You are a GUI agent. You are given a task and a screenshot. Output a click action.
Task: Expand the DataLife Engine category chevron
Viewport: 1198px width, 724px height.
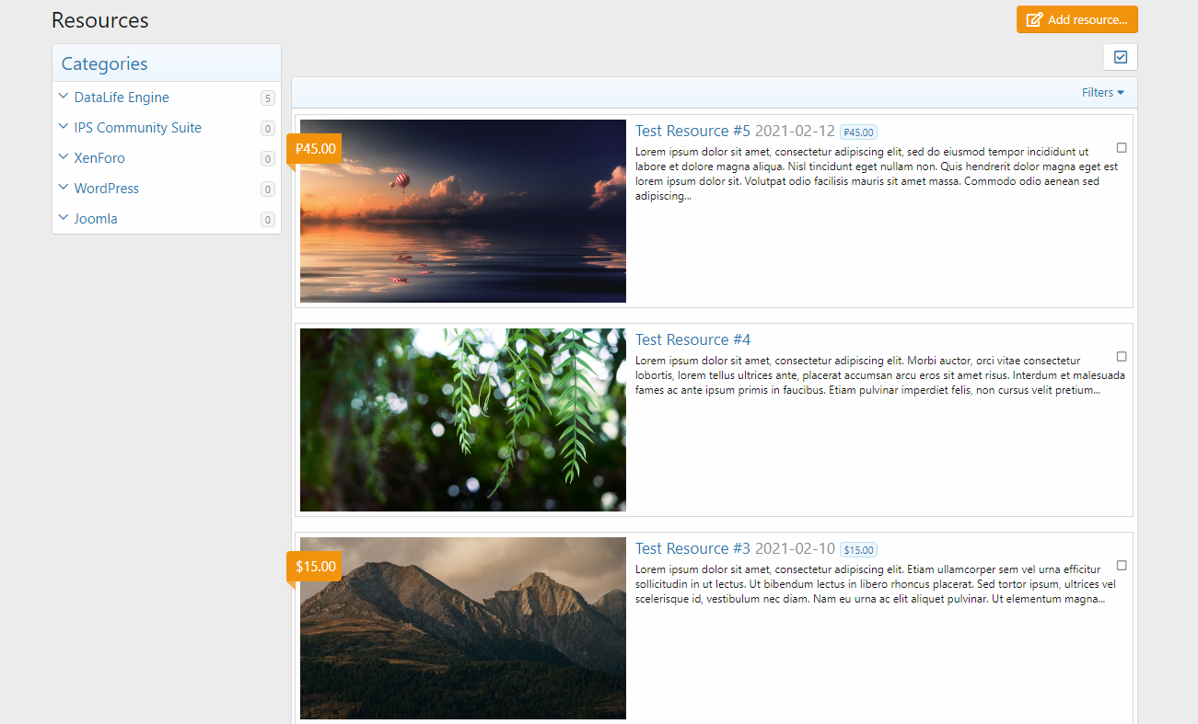coord(63,97)
